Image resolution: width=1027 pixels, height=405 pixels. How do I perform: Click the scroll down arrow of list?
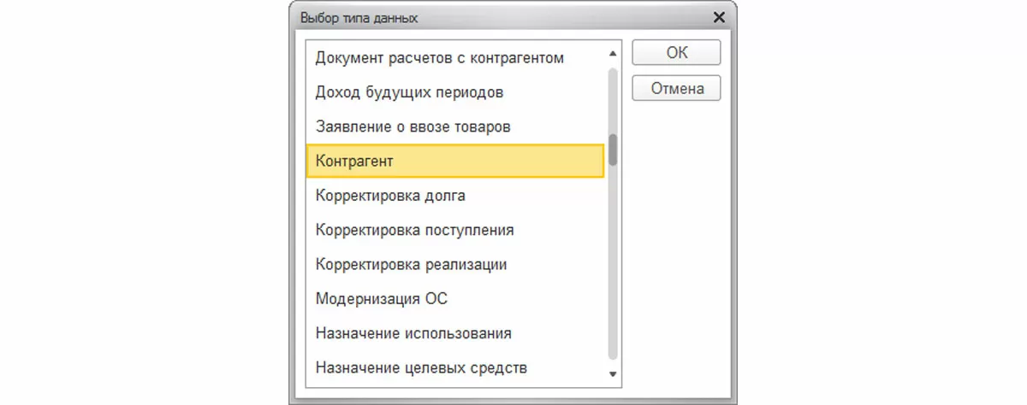pyautogui.click(x=612, y=374)
